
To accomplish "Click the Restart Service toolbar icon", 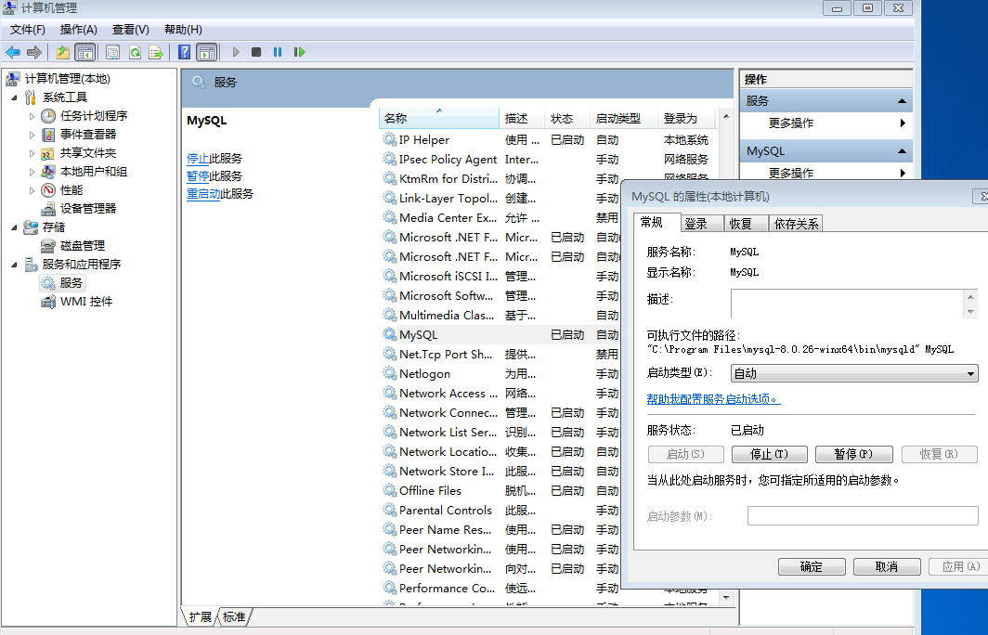I will click(299, 52).
